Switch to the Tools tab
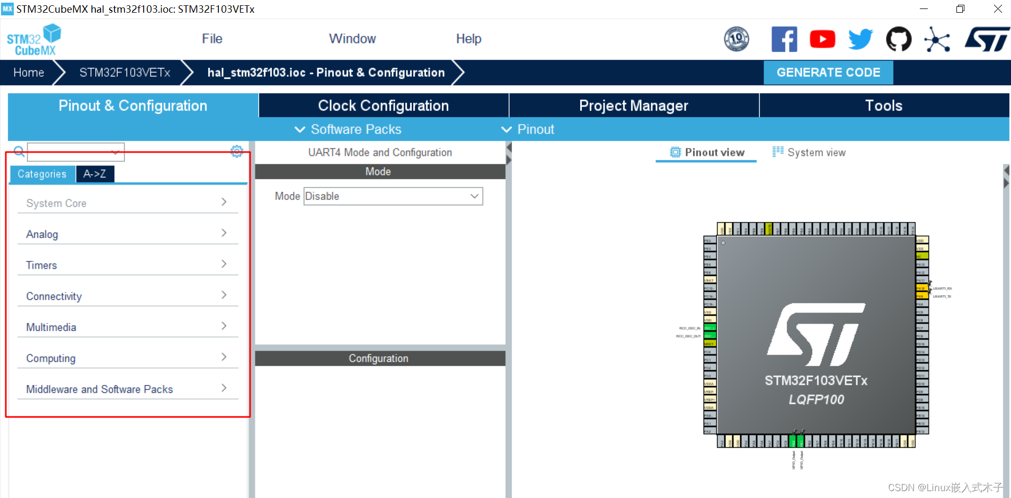Viewport: 1011px width, 498px height. tap(884, 105)
